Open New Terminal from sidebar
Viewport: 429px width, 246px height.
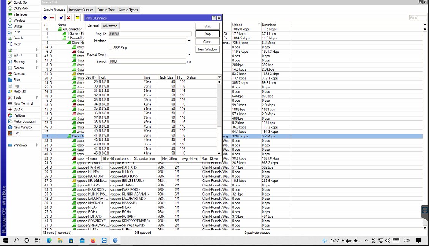click(23, 103)
